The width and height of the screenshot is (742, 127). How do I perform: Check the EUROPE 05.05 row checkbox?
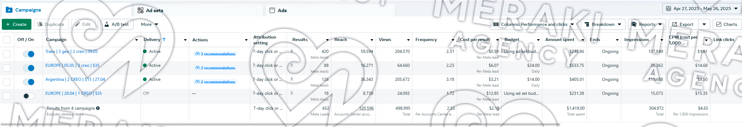tap(7, 68)
